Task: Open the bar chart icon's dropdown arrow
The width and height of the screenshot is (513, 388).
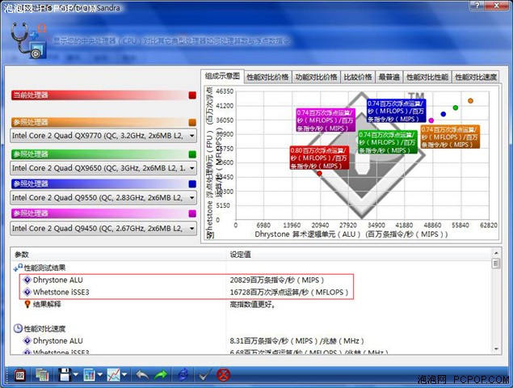Action: click(100, 374)
